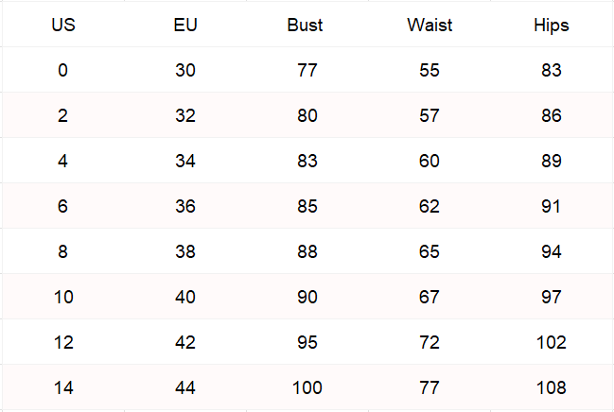Click the EU size 36 cell
The image size is (614, 412).
[x=185, y=206]
